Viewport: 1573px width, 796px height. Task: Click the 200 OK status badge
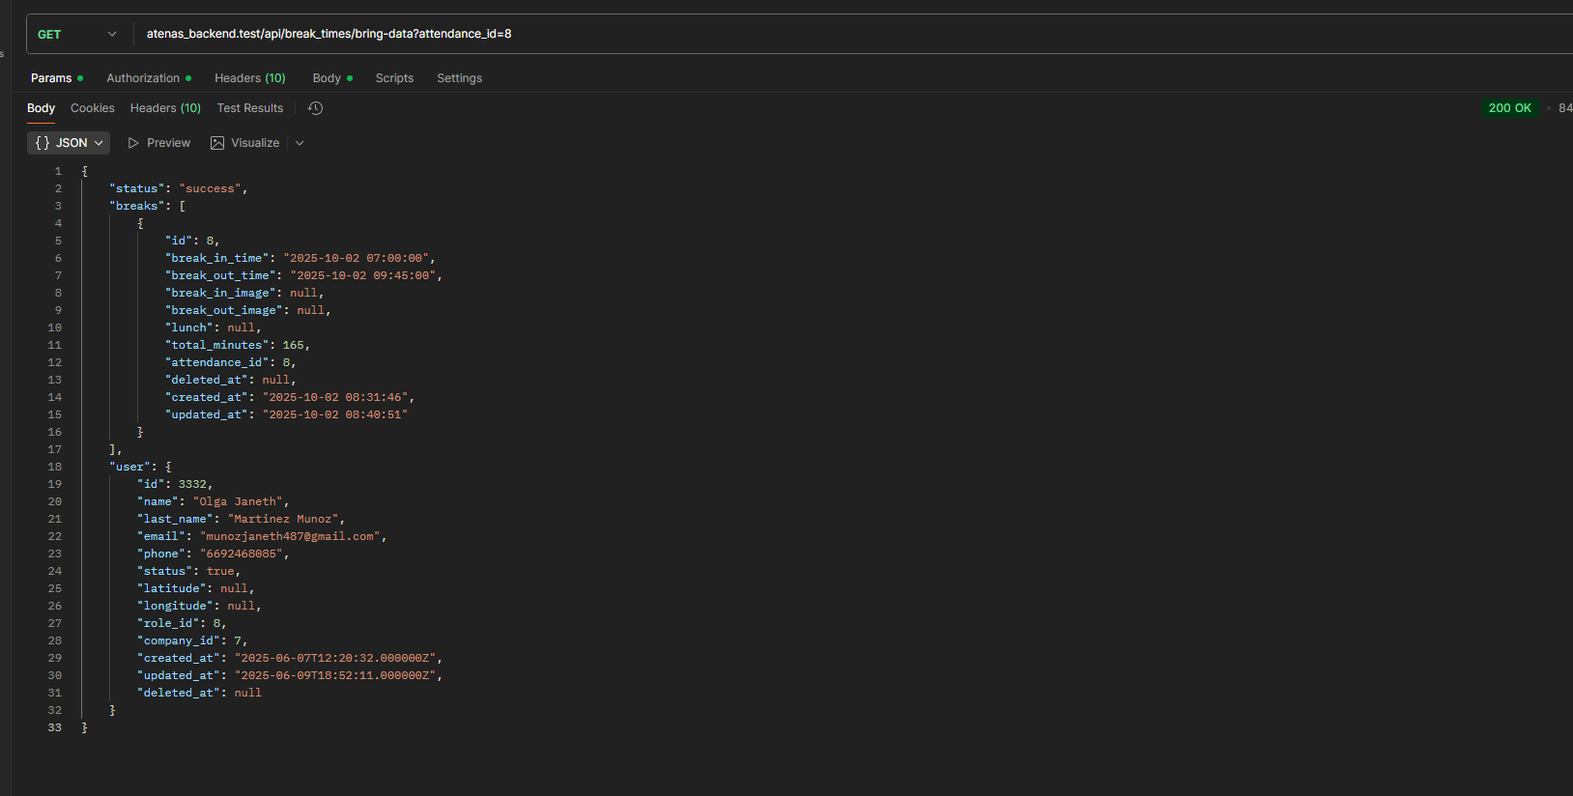[1509, 108]
